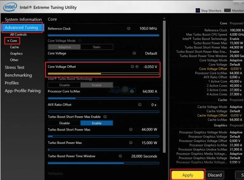Click Core Voltage Offset in proposed list
Viewport: 244px width, 180px height.
(213, 69)
